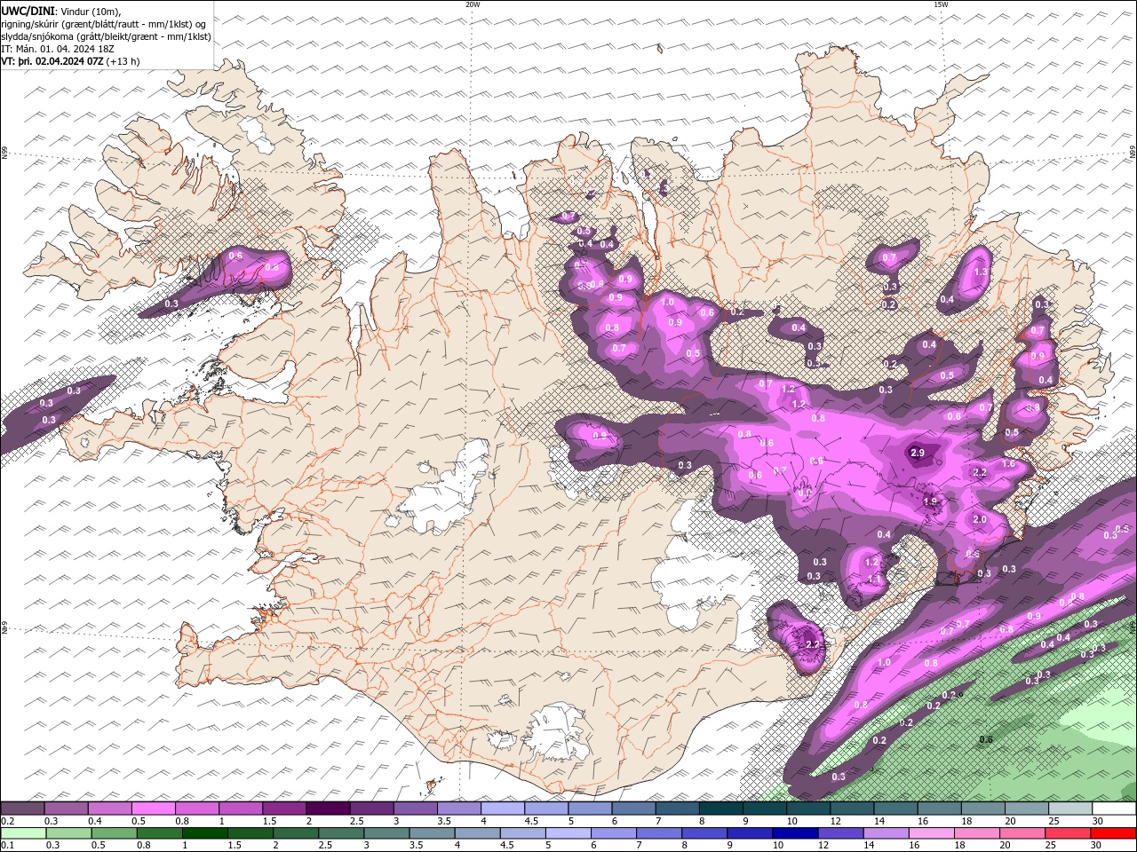Screen dimensions: 1137x852
Task: Choose the grey-green 3 swatch on the rain scale
Action: [x=387, y=832]
